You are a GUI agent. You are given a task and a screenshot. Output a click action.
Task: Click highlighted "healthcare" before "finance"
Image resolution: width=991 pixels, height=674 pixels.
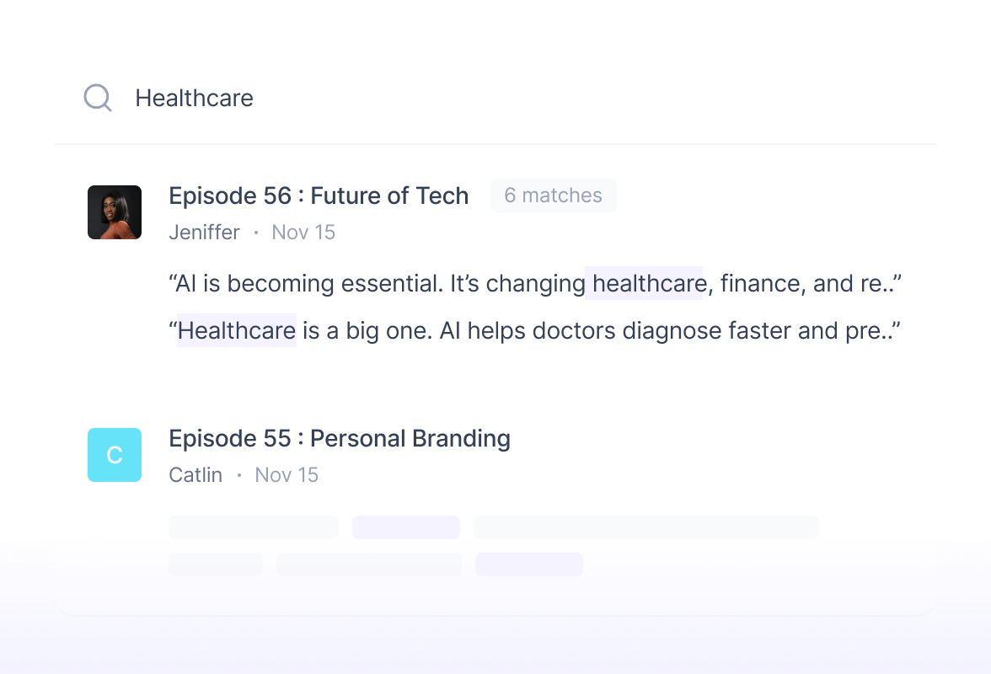coord(648,284)
